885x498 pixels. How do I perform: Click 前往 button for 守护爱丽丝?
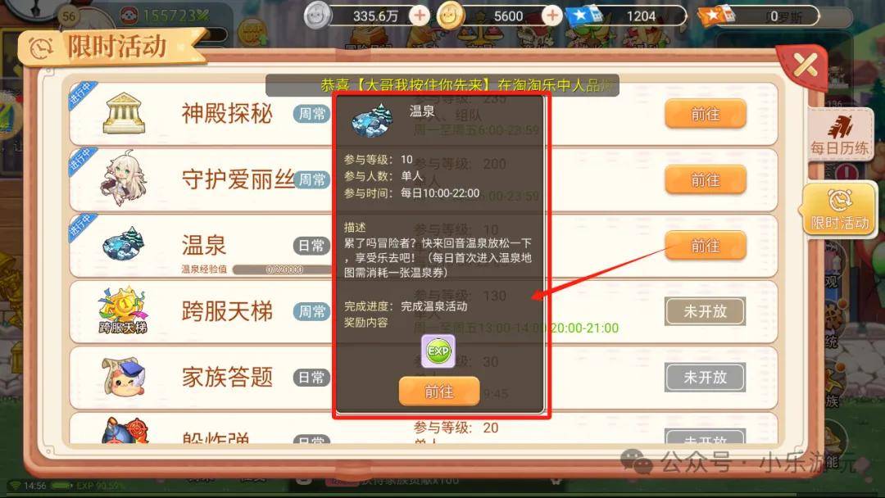(x=706, y=180)
